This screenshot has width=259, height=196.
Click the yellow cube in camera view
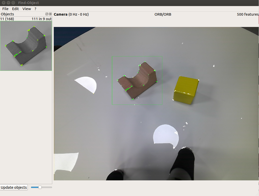pyautogui.click(x=186, y=90)
